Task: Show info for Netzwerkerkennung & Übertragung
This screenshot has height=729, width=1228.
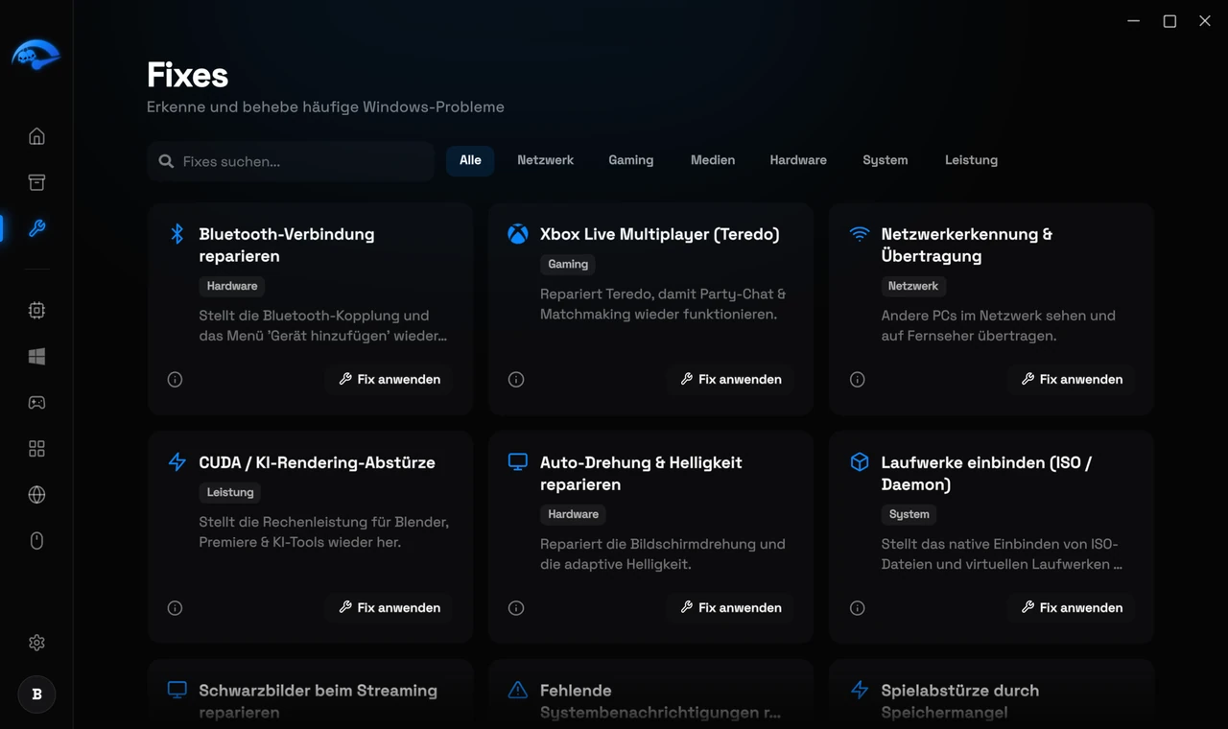Action: 858,380
